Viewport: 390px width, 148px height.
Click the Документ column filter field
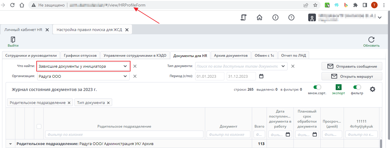229,135
